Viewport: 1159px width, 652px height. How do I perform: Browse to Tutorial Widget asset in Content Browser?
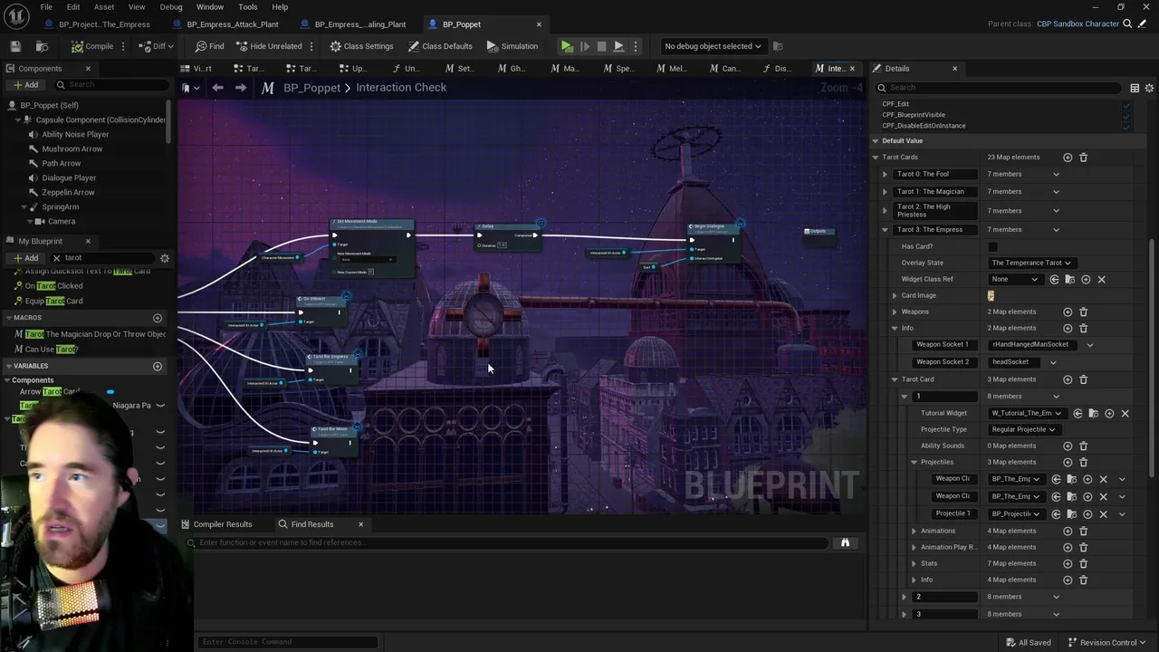(1093, 414)
